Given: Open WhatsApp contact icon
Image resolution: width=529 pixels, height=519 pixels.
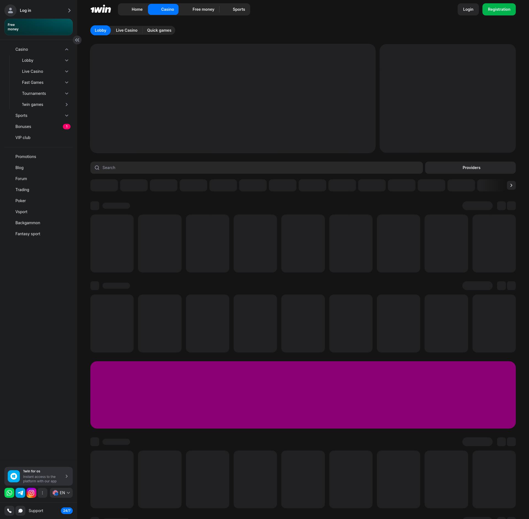Looking at the screenshot, I should 9,493.
